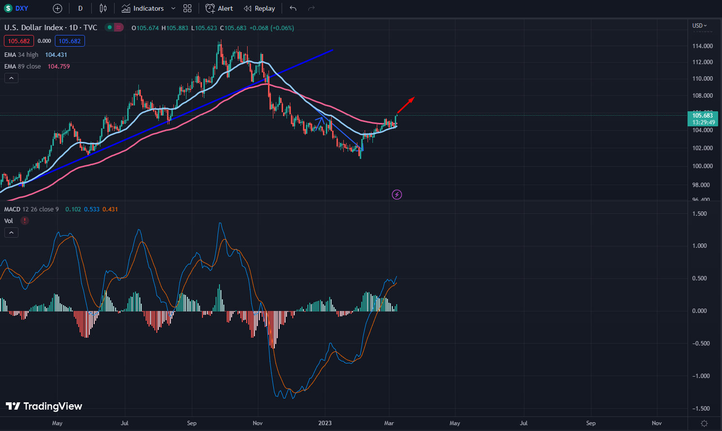Toggle the market status switch near TVC
The image size is (722, 431).
point(114,28)
